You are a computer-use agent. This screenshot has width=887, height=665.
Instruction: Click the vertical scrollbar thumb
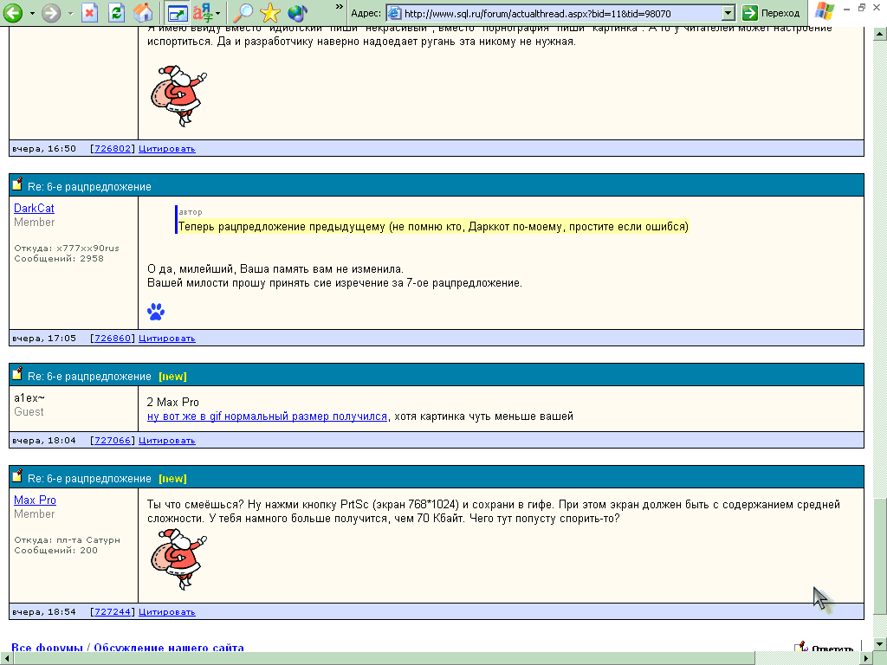pyautogui.click(x=880, y=554)
